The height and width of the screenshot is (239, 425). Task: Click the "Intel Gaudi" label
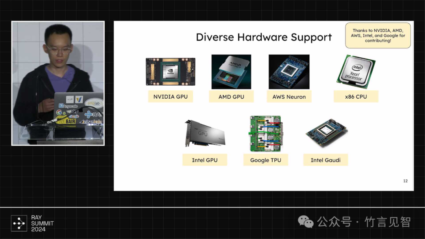325,160
